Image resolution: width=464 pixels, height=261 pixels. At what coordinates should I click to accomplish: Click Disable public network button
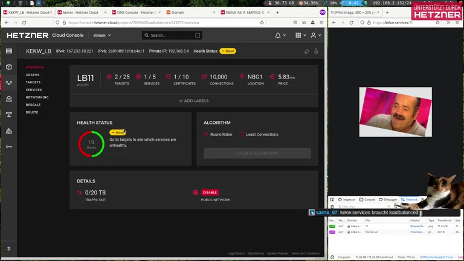[x=210, y=192]
